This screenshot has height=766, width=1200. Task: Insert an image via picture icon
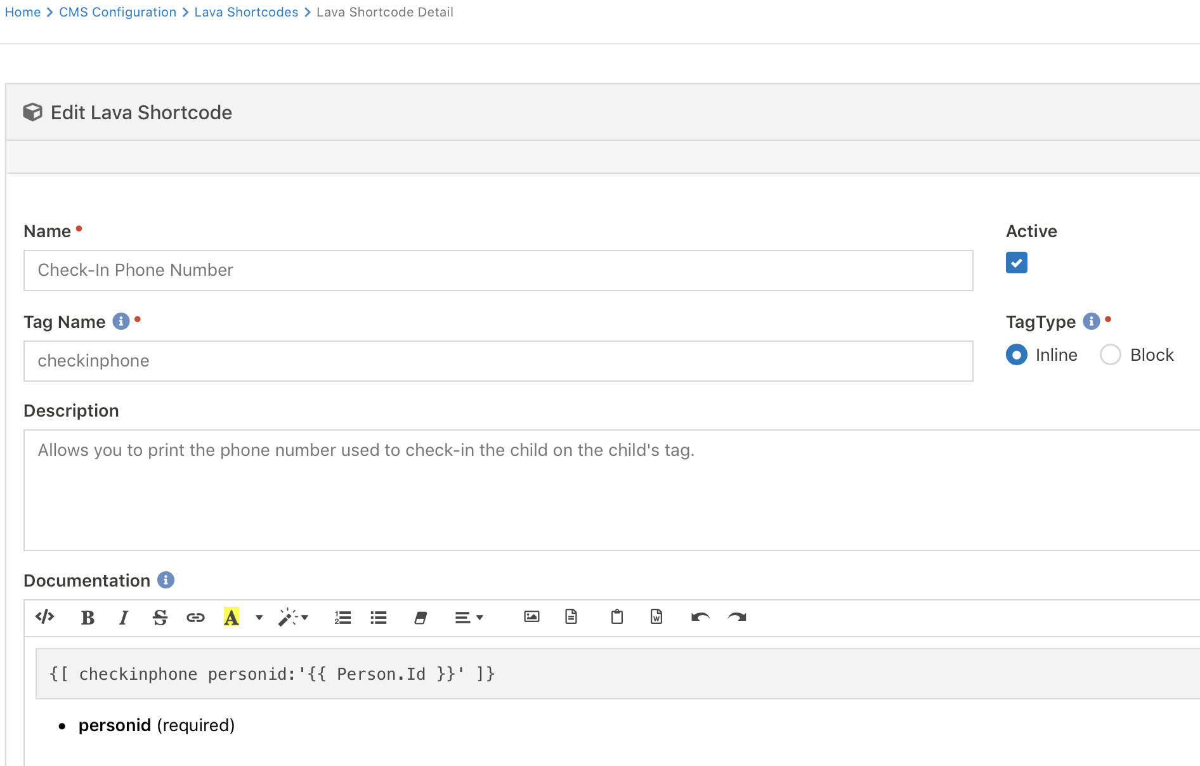click(532, 617)
